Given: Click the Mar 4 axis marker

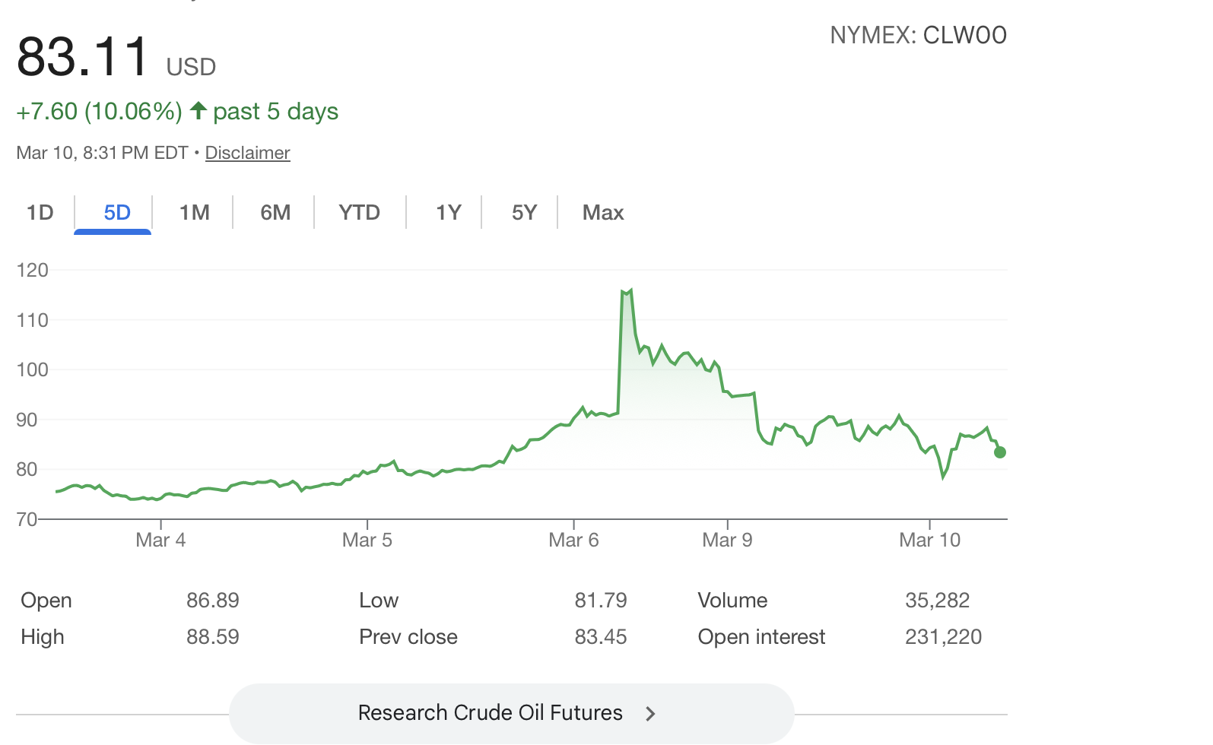Looking at the screenshot, I should (160, 540).
